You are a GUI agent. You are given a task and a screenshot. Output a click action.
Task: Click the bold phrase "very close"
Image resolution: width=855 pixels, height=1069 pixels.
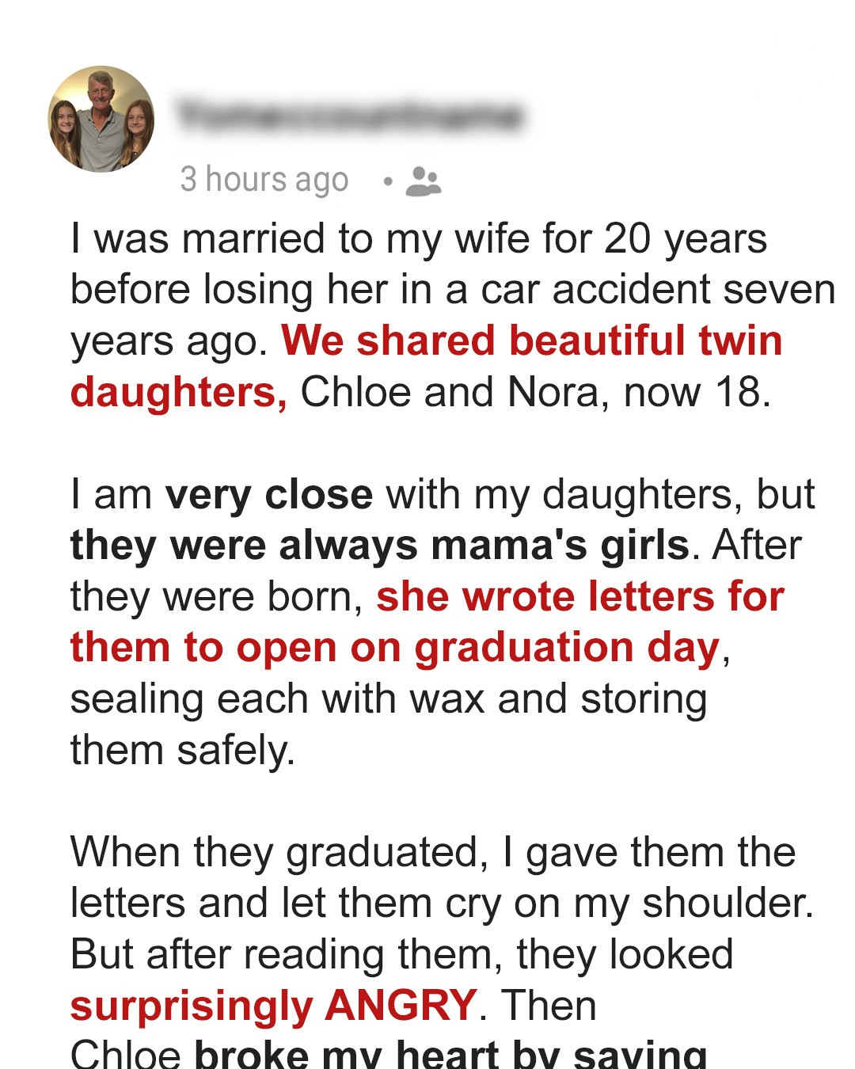pyautogui.click(x=268, y=494)
